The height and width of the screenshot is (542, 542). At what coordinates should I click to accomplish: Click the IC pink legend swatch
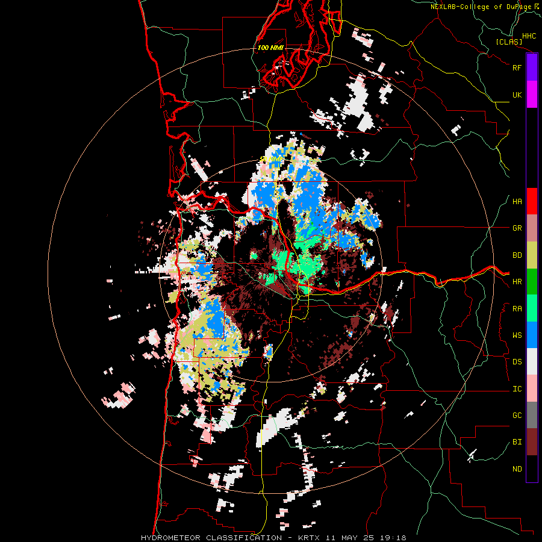[x=532, y=388]
